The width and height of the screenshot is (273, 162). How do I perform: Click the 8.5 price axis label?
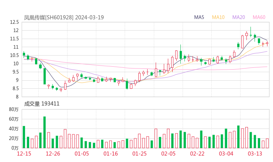coord(15,89)
